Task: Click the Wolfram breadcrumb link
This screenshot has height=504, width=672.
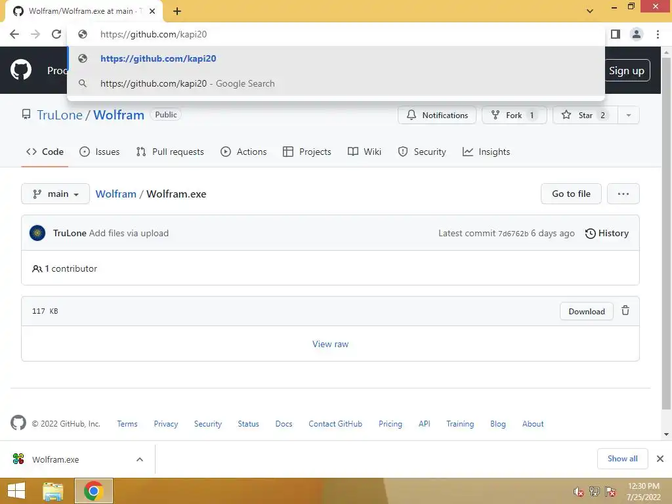Action: 115,194
